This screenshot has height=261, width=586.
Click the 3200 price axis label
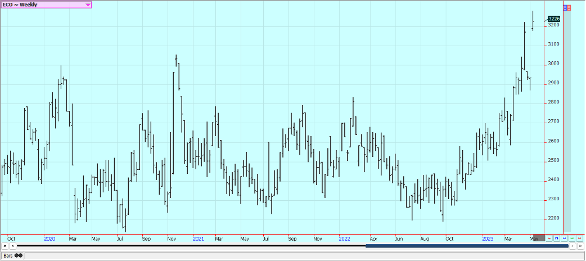[553, 25]
